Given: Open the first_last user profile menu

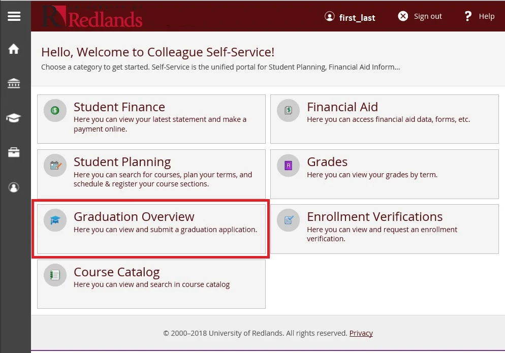Looking at the screenshot, I should coord(350,17).
